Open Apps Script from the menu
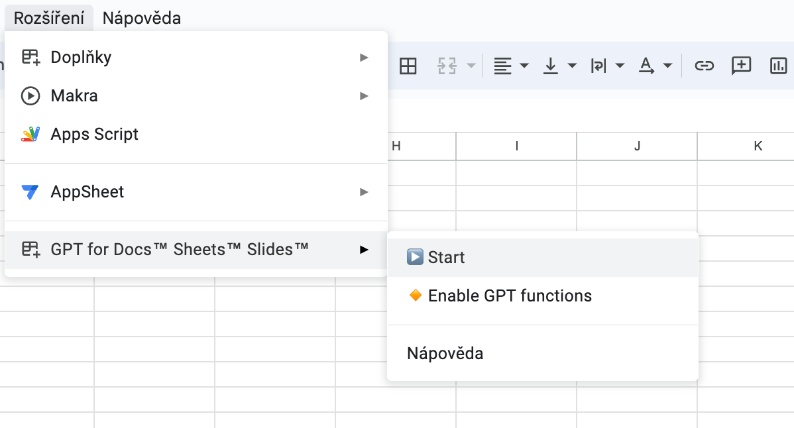Viewport: 794px width, 428px height. (x=95, y=134)
